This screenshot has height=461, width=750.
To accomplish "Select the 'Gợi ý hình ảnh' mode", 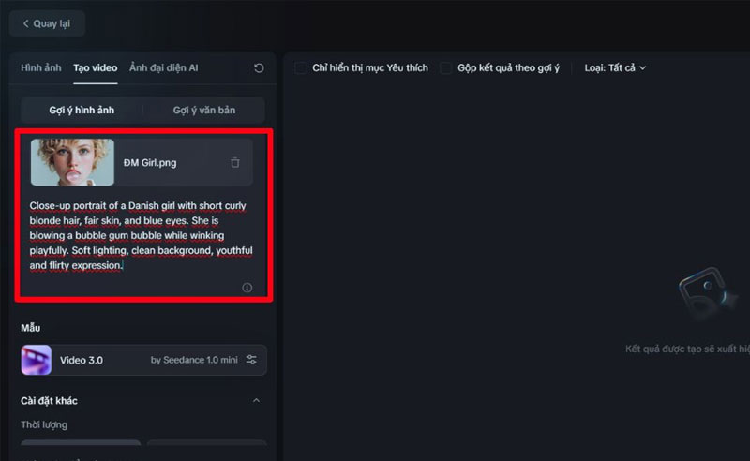I will [82, 111].
